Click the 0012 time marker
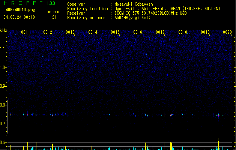The height and width of the screenshot is (150, 236). (48, 32)
